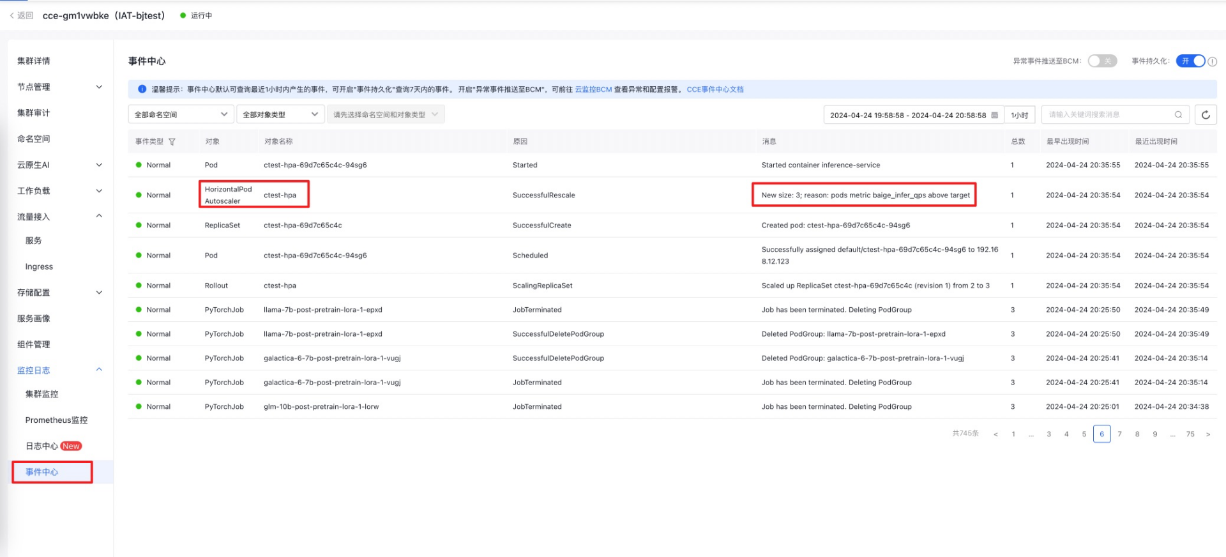Image resolution: width=1226 pixels, height=557 pixels.
Task: Open 组件管理 in sidebar
Action: click(34, 344)
